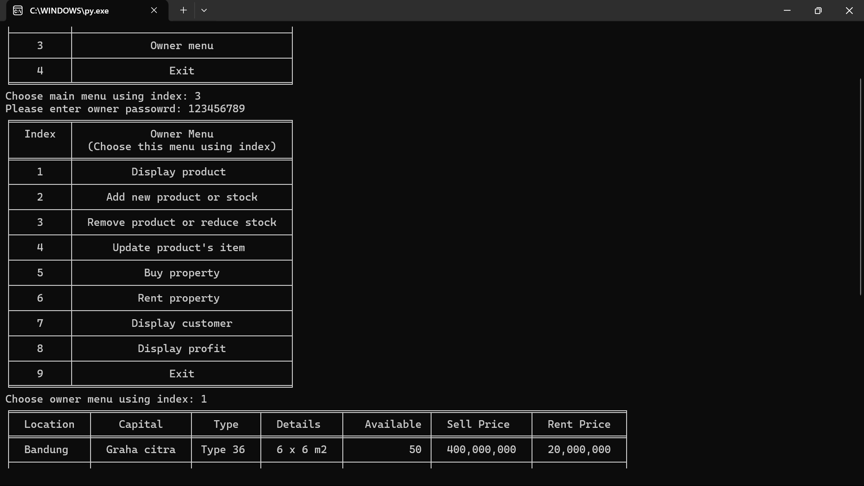
Task: Click the "Sell Price" column header
Action: pyautogui.click(x=478, y=424)
